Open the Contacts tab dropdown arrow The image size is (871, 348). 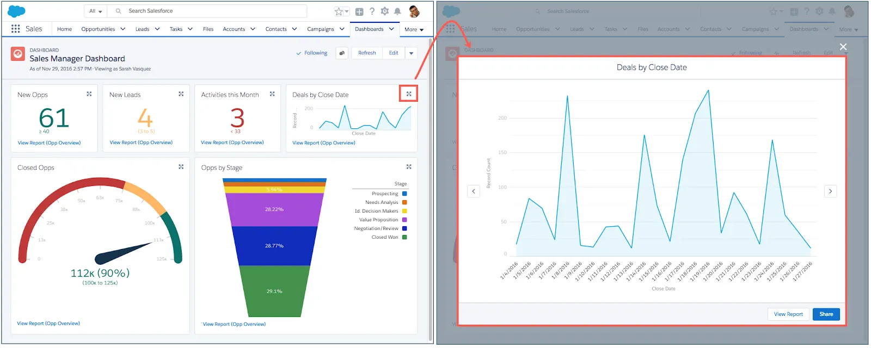click(x=295, y=29)
